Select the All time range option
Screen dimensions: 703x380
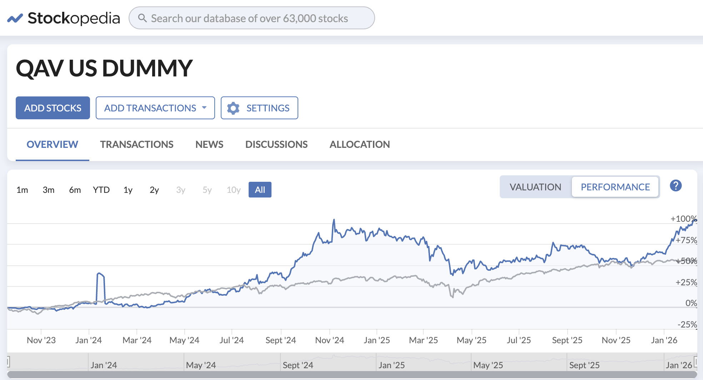click(260, 190)
